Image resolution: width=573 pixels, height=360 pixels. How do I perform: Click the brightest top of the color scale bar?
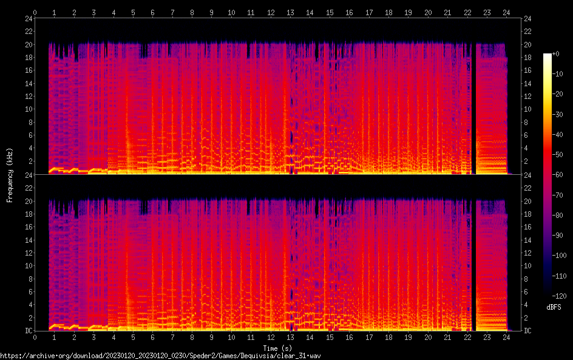(548, 56)
